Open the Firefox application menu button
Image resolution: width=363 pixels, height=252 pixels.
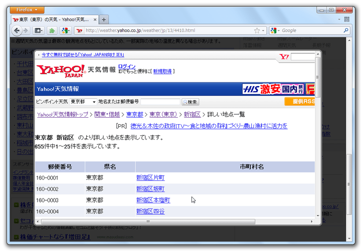[27, 10]
